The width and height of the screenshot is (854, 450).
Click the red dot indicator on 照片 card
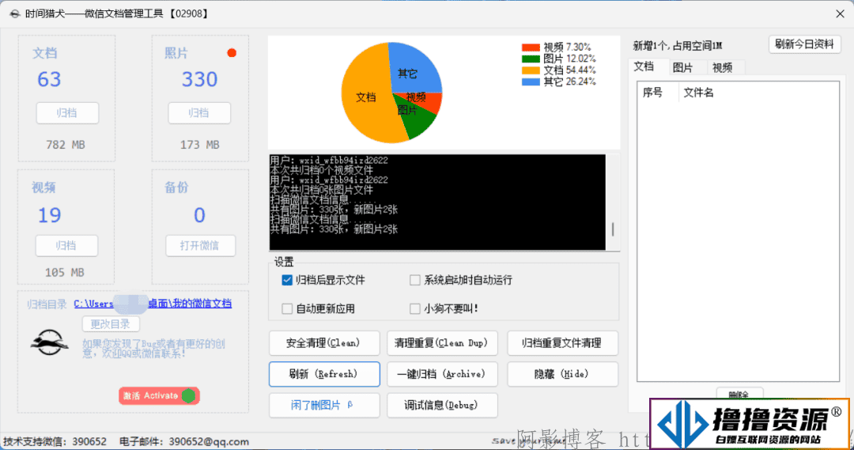[232, 53]
